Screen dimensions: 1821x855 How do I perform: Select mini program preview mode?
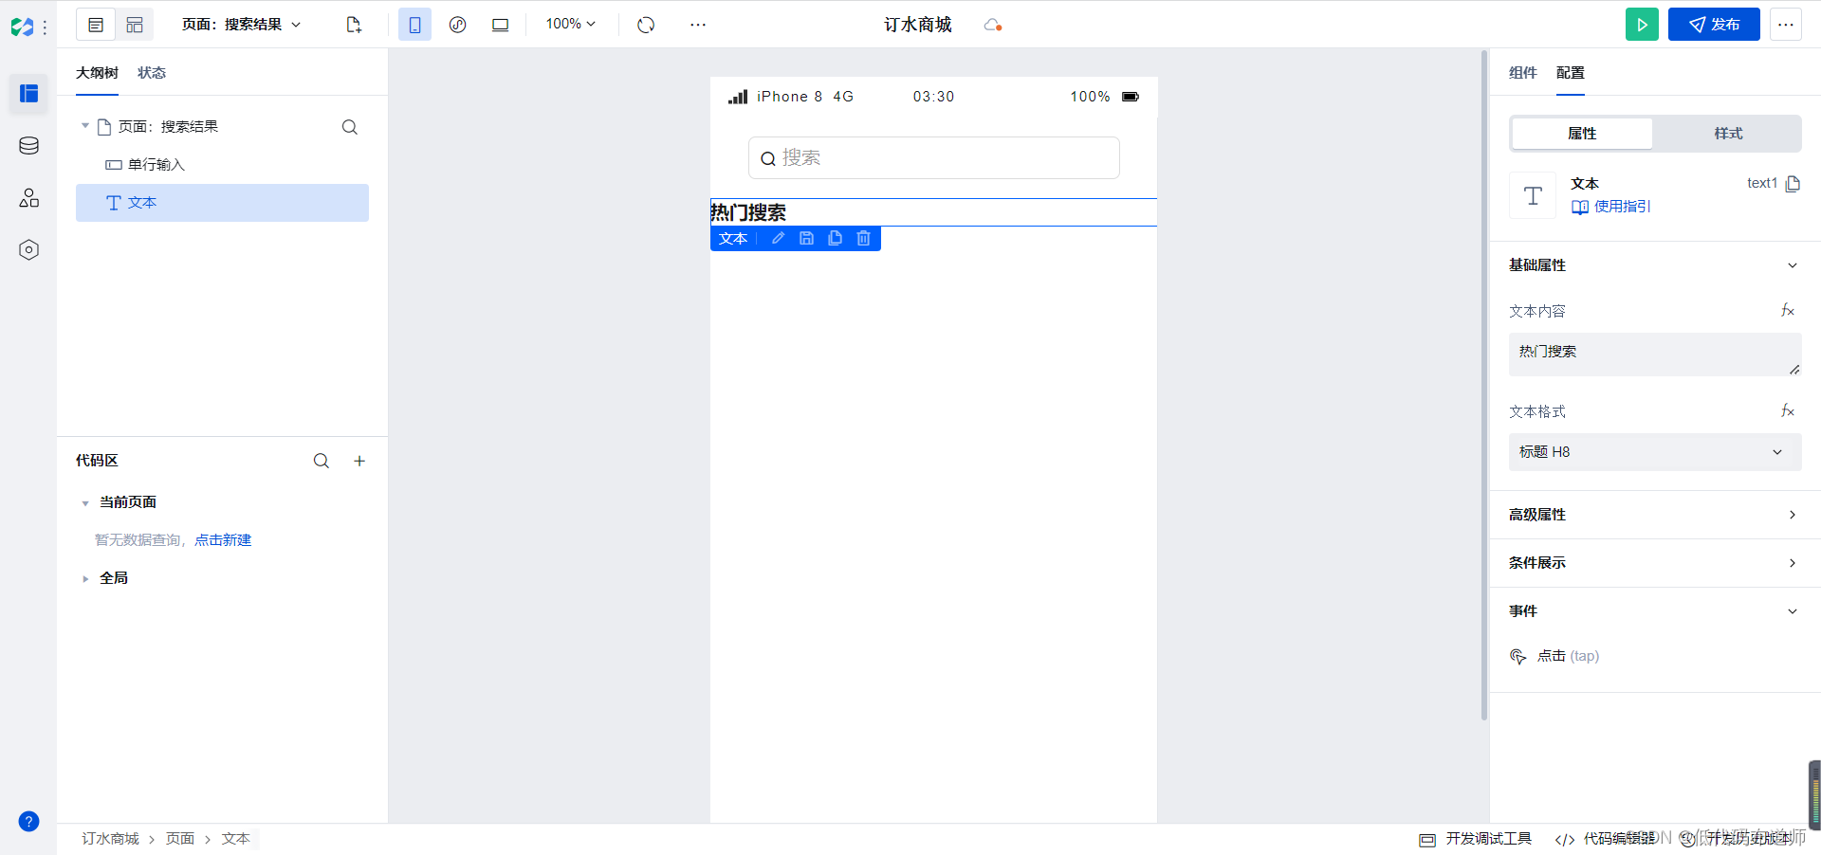(457, 25)
